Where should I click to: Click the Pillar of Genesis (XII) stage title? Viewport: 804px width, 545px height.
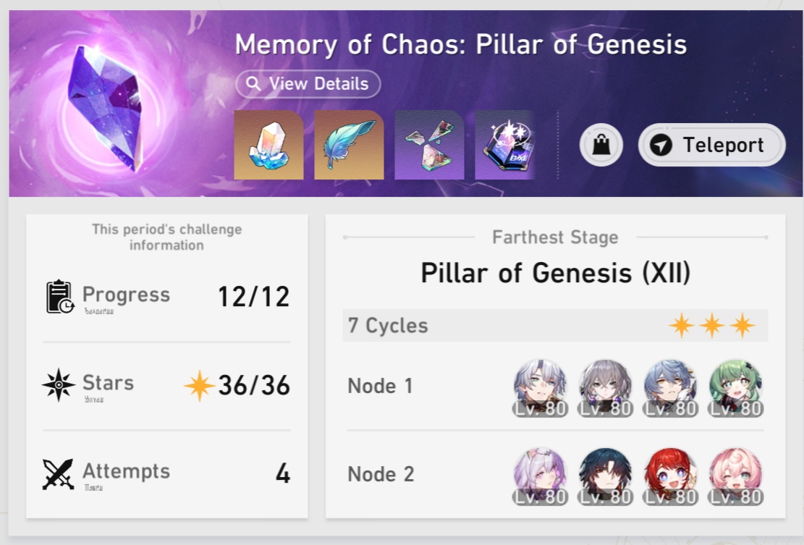(555, 273)
